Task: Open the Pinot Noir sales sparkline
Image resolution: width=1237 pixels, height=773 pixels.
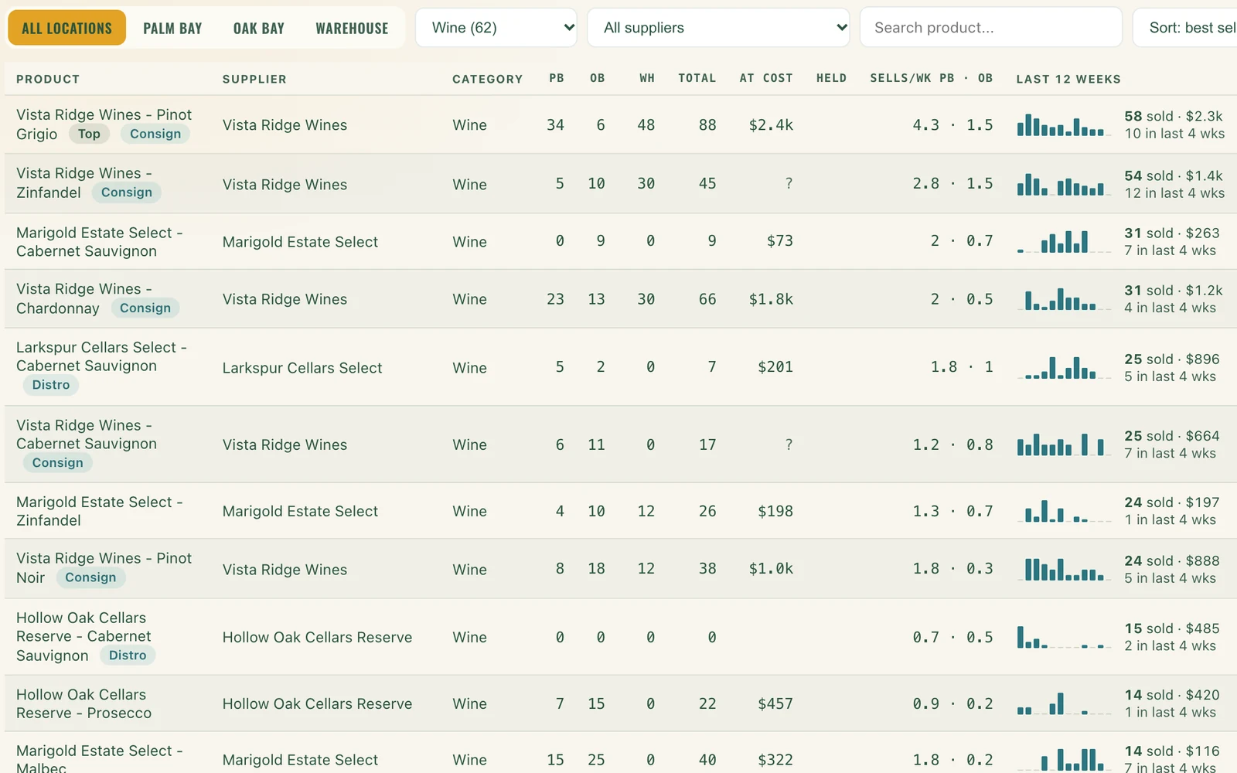Action: click(x=1064, y=569)
